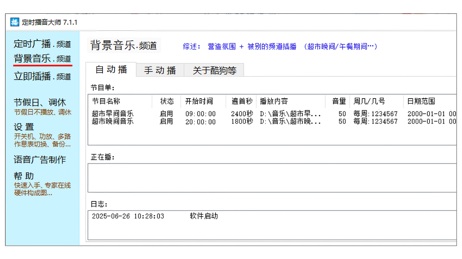Switch to the 手动播 tab
This screenshot has width=462, height=259.
(x=160, y=71)
